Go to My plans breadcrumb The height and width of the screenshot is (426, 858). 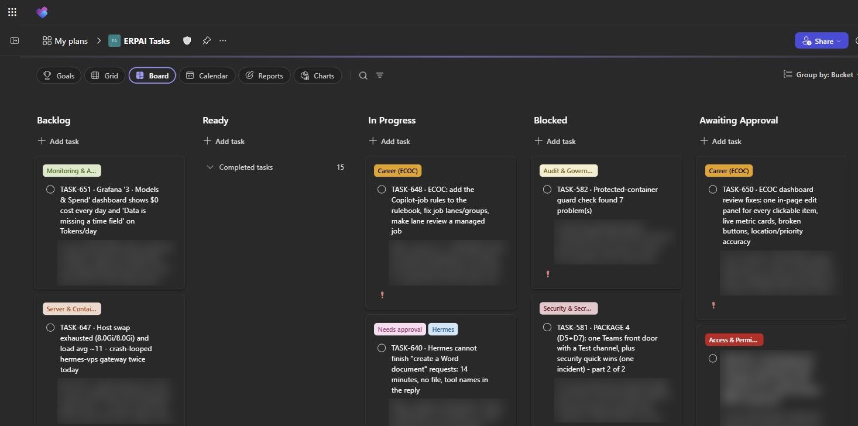(x=65, y=41)
